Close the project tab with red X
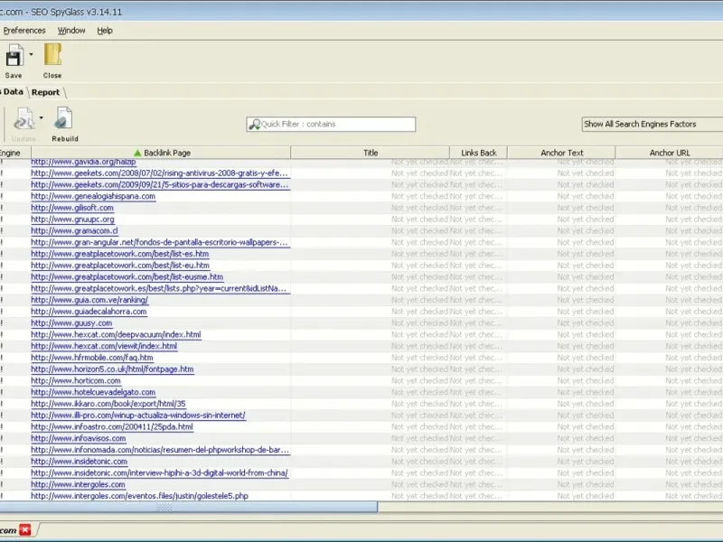723x542 pixels. pos(25,530)
